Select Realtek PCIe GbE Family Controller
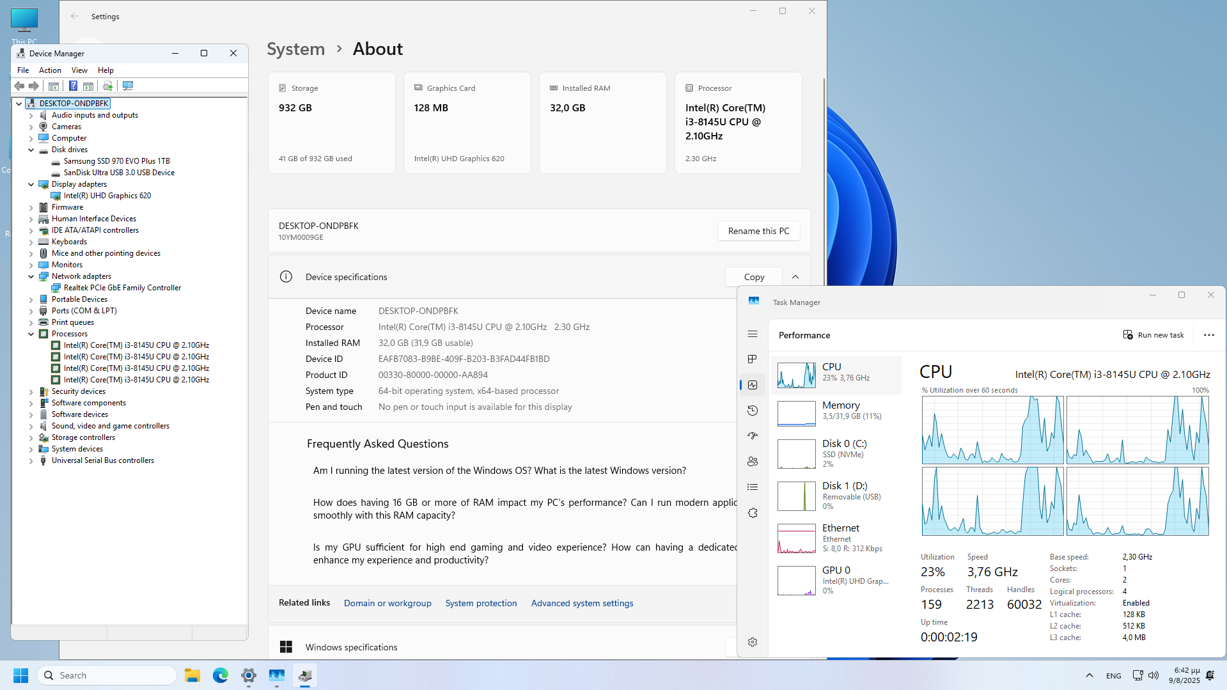The width and height of the screenshot is (1227, 690). [122, 288]
